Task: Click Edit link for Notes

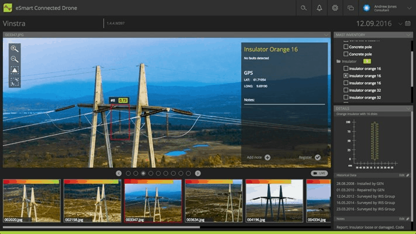Action: point(402,219)
